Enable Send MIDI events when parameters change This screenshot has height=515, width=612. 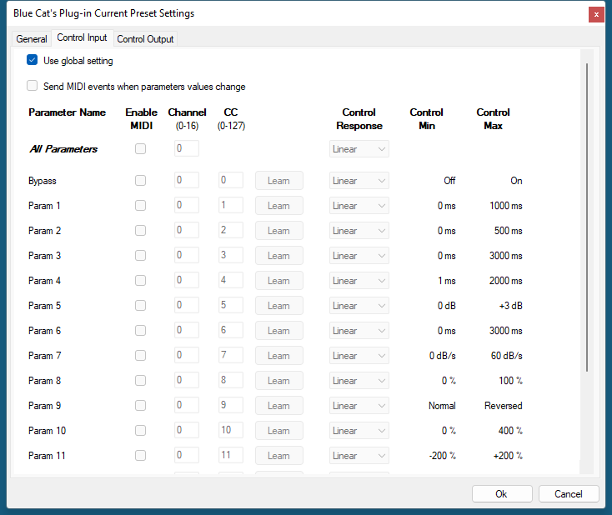click(32, 86)
